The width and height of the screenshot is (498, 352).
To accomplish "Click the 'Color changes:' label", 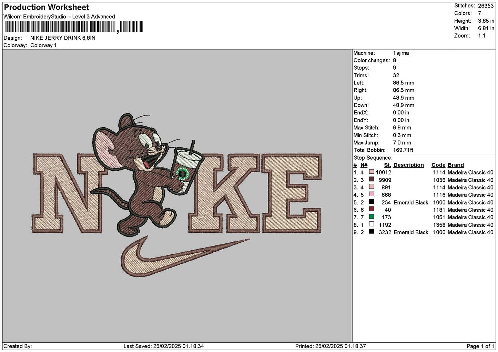I will coord(372,60).
